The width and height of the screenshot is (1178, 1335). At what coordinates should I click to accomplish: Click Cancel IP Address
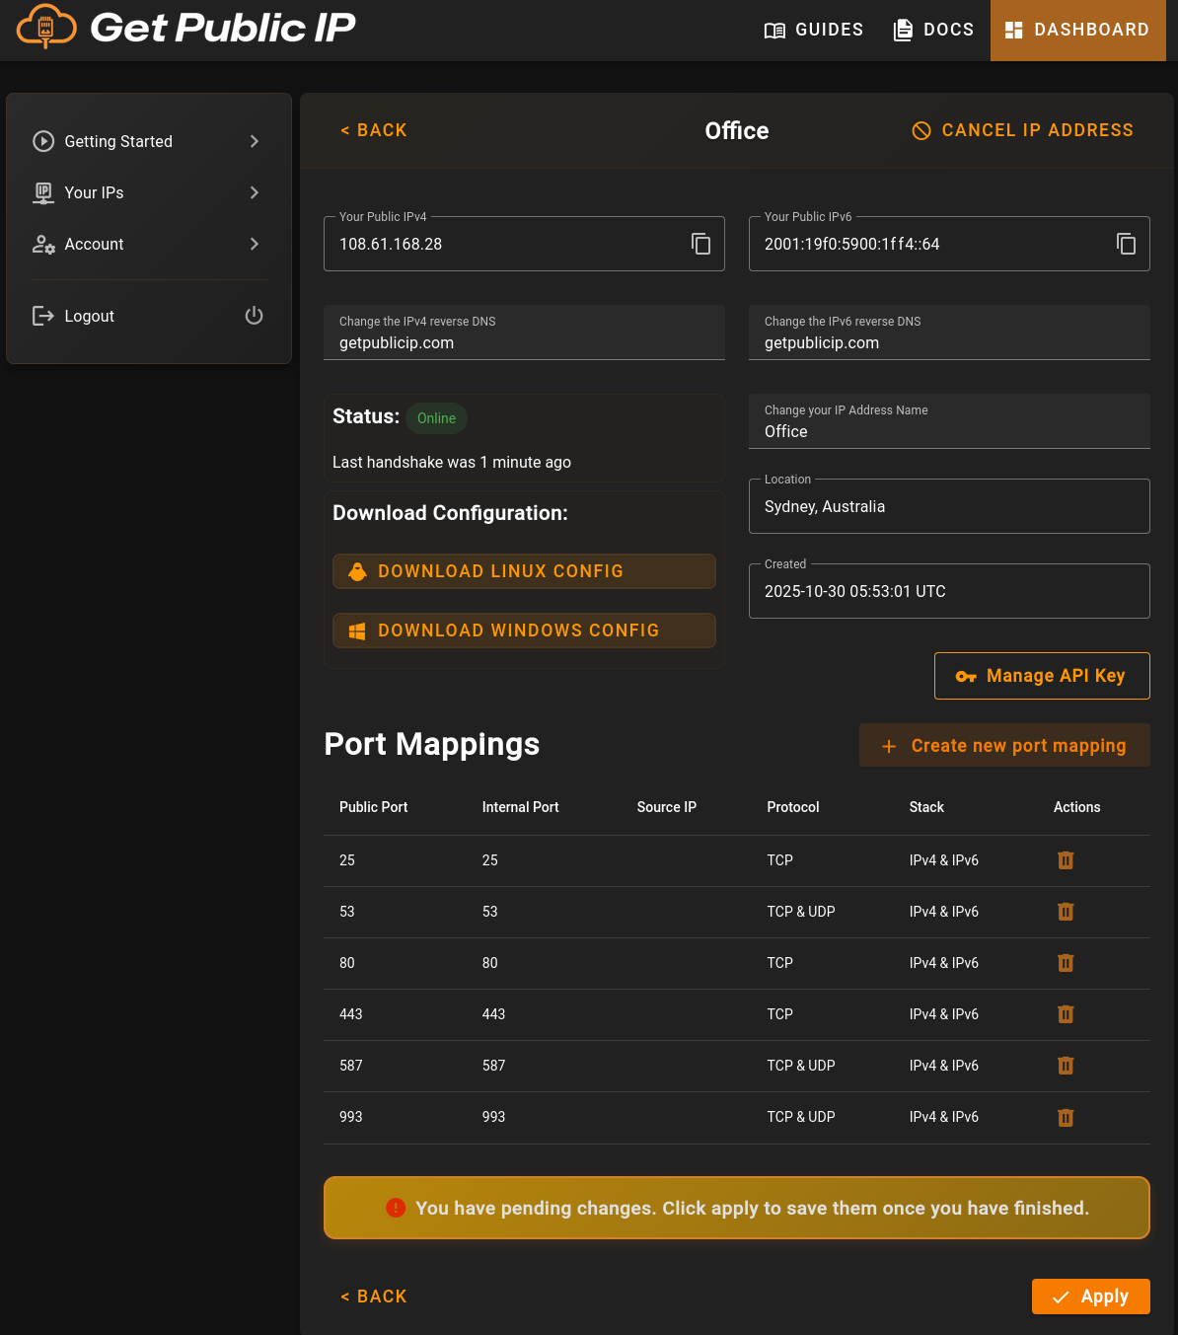pyautogui.click(x=1023, y=130)
